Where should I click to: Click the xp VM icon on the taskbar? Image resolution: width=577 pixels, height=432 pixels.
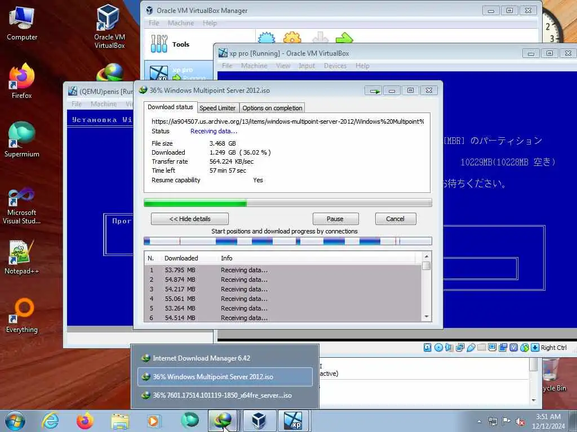[293, 421]
